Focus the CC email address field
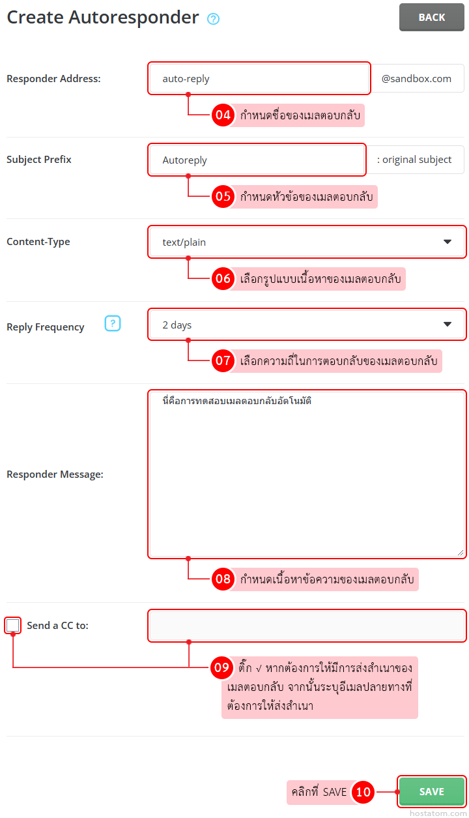The height and width of the screenshot is (818, 469). 307,626
